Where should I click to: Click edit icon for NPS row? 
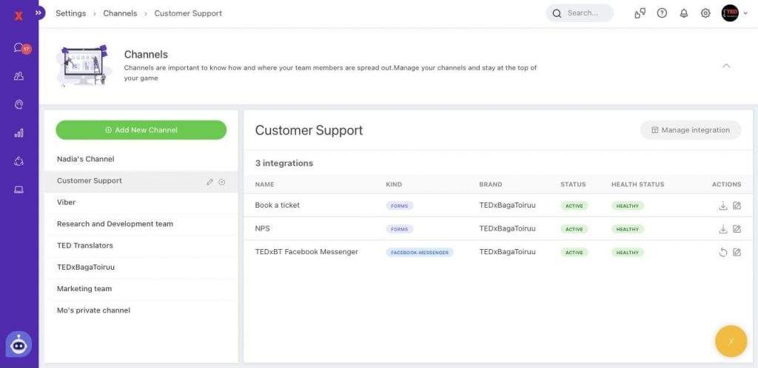[737, 228]
